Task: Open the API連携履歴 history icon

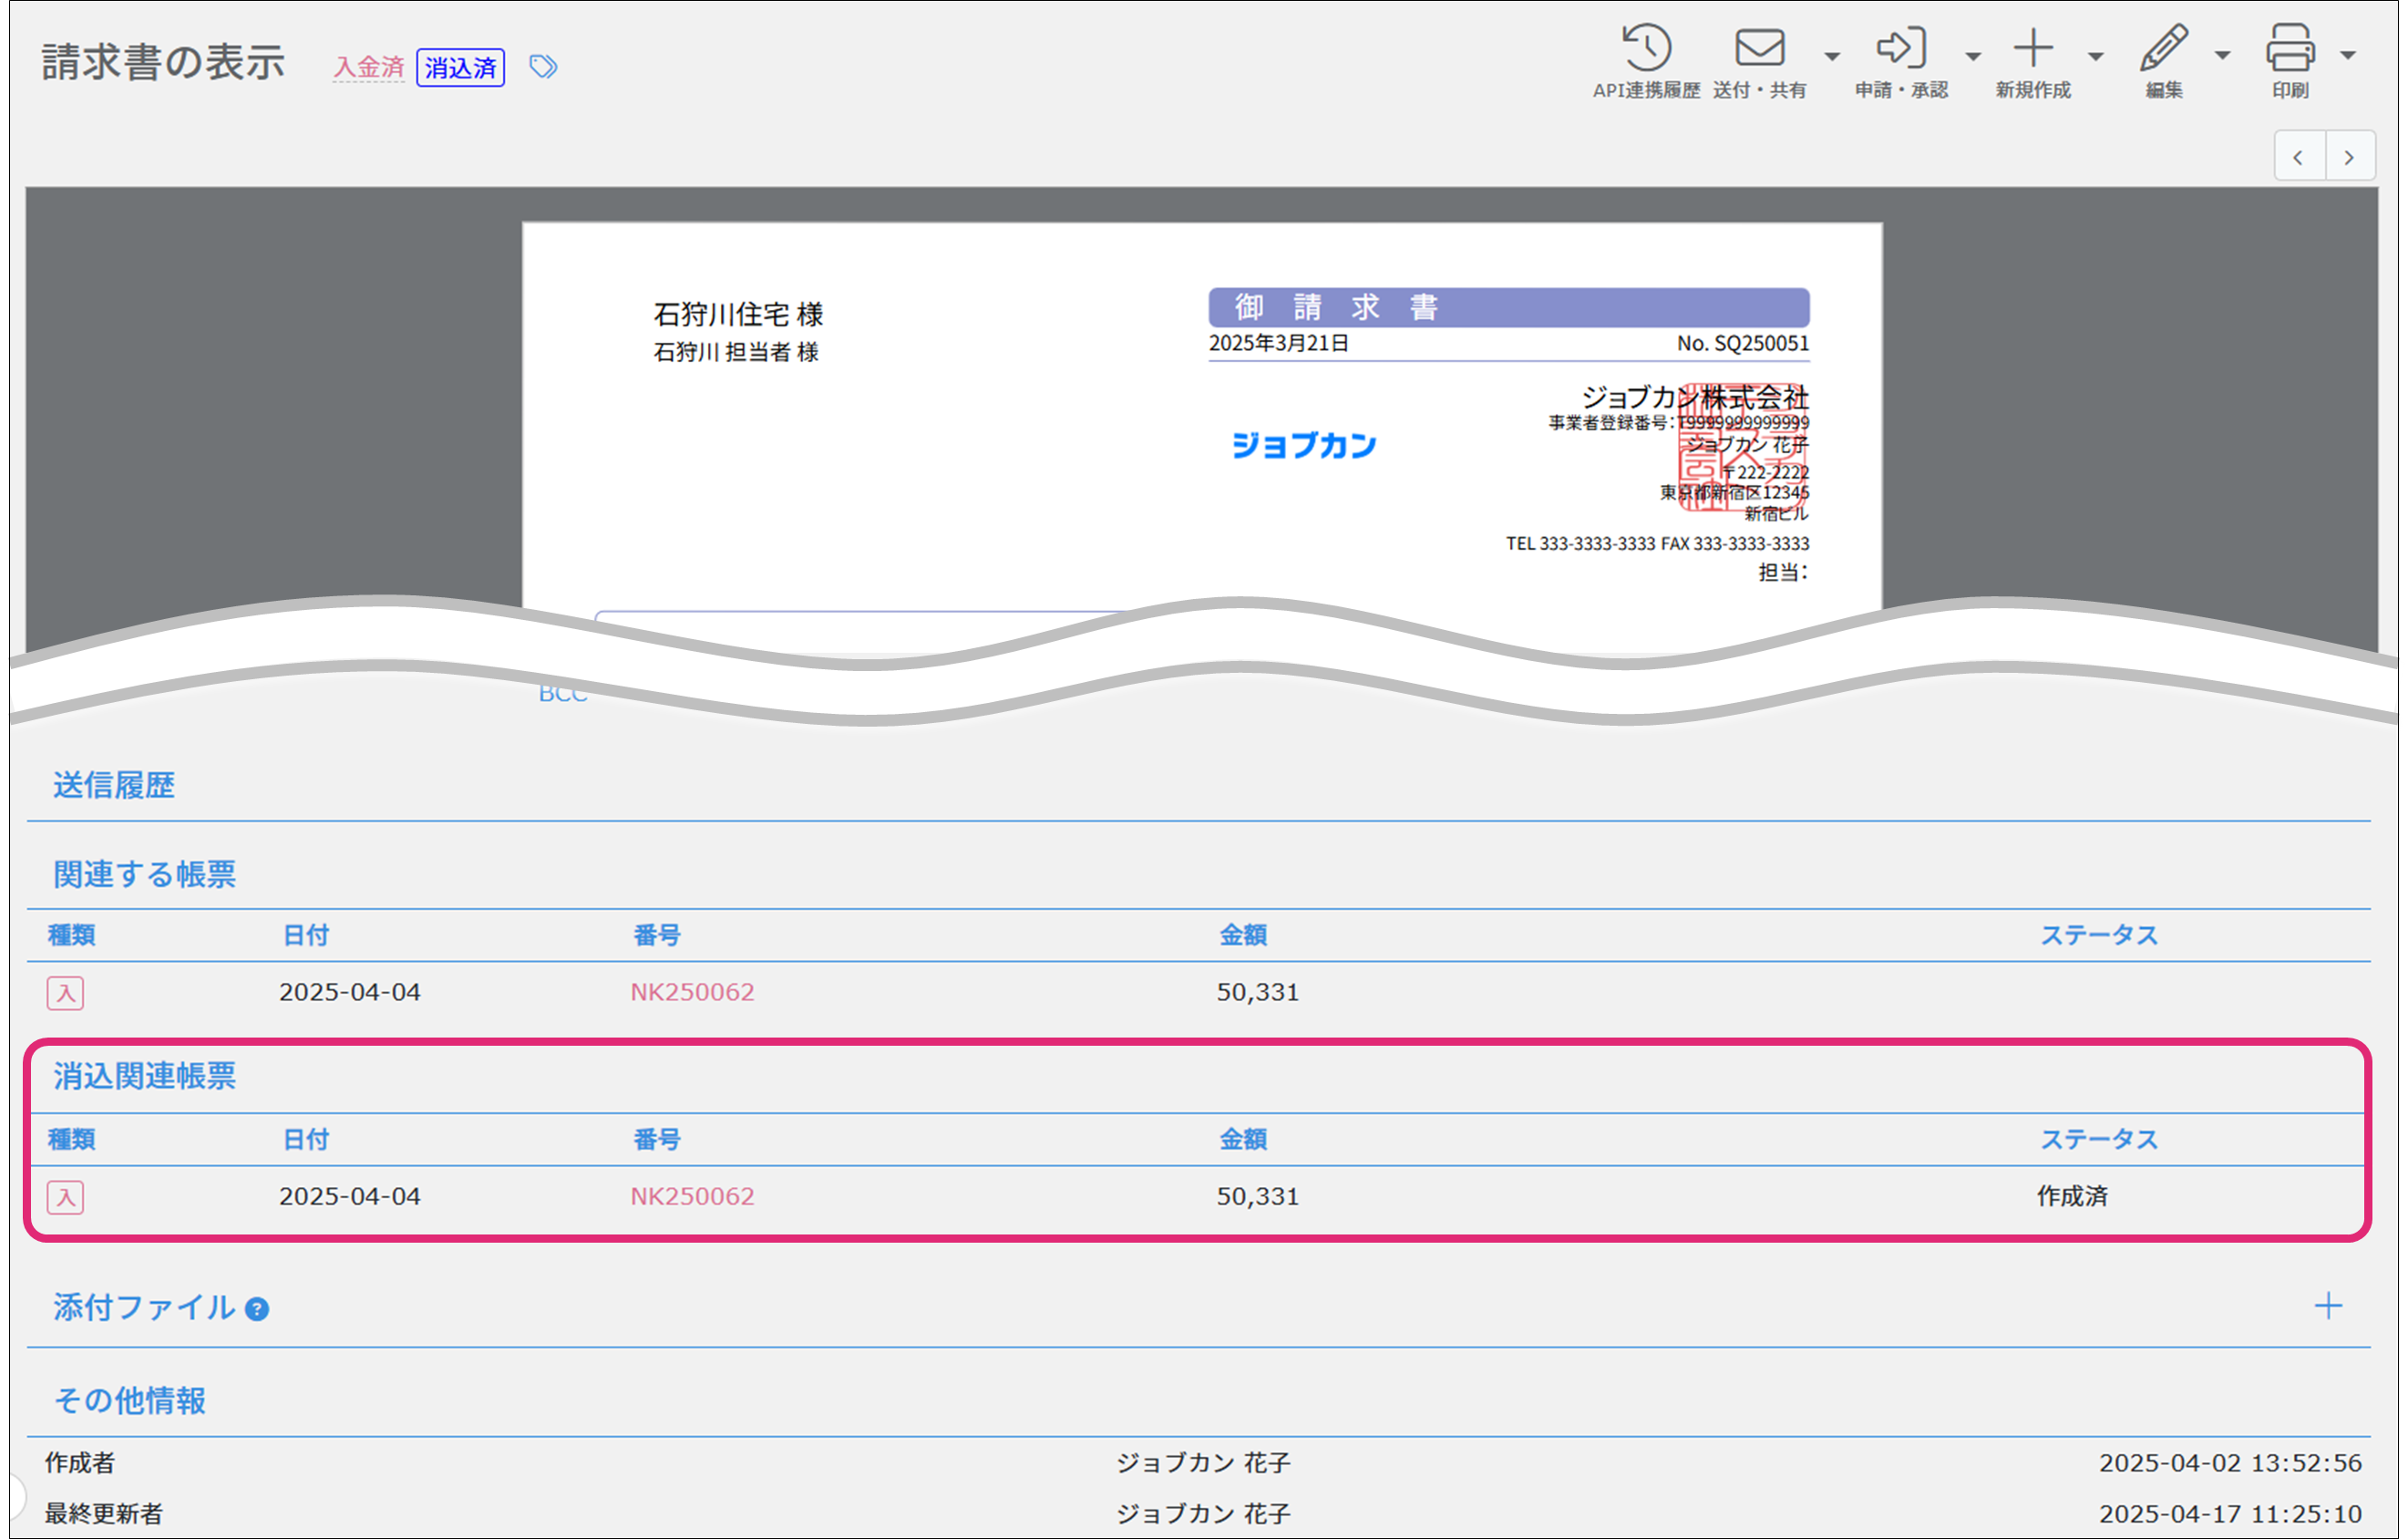Action: (x=1646, y=49)
